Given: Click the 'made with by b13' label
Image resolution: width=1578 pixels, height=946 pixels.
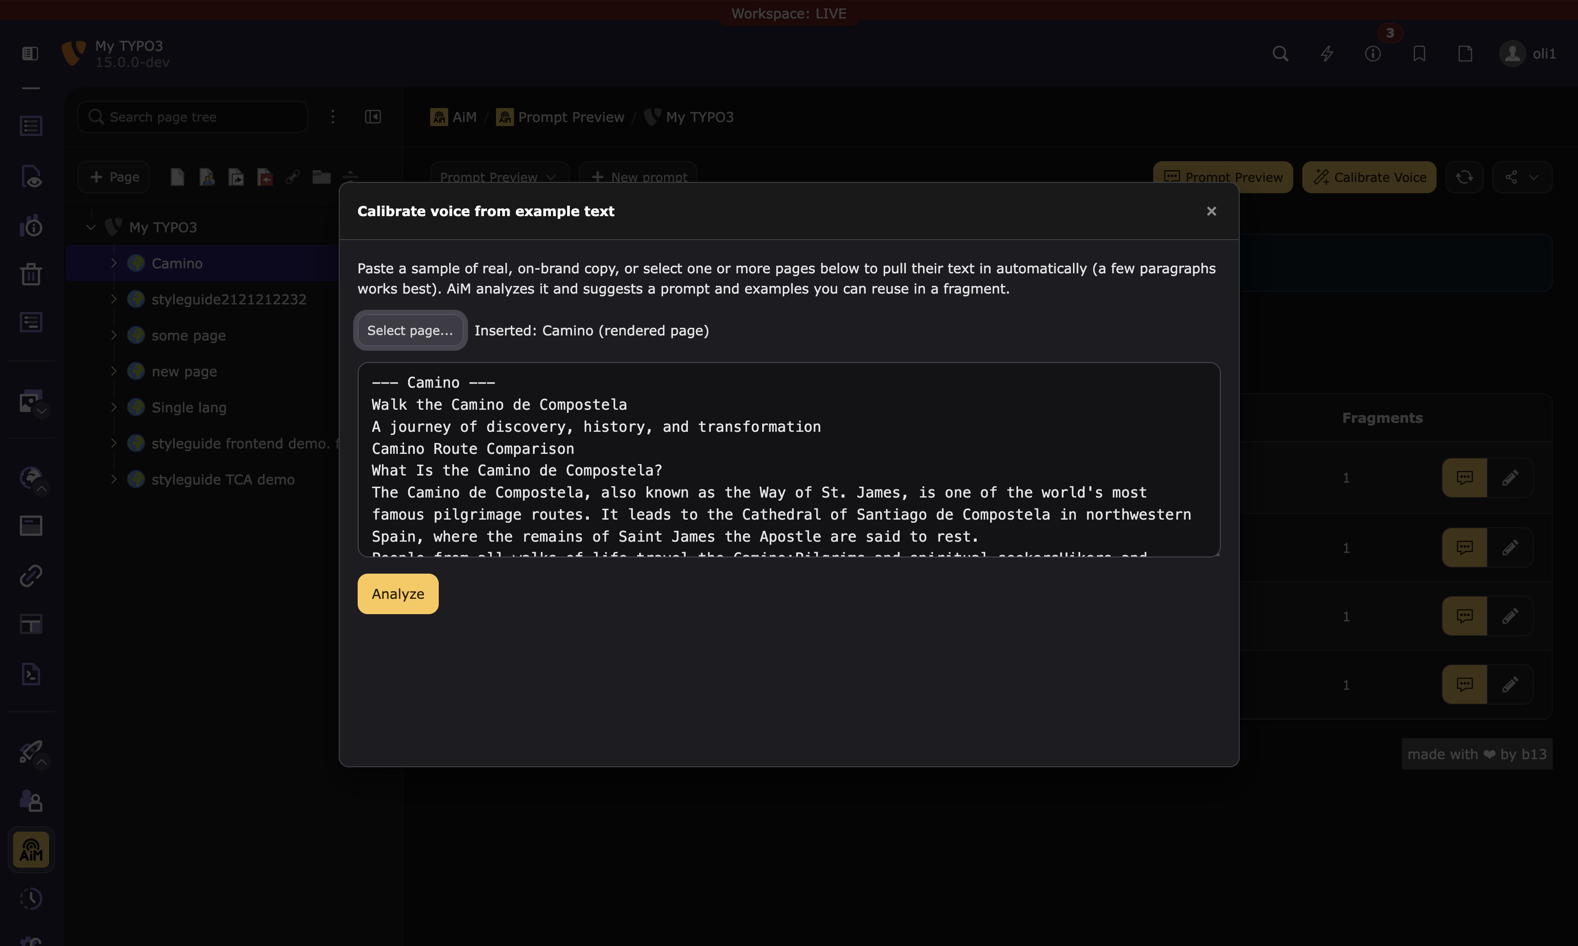Looking at the screenshot, I should 1477,754.
